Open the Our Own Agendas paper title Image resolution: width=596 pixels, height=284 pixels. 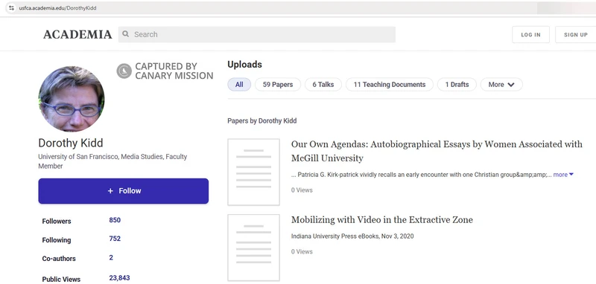point(437,151)
